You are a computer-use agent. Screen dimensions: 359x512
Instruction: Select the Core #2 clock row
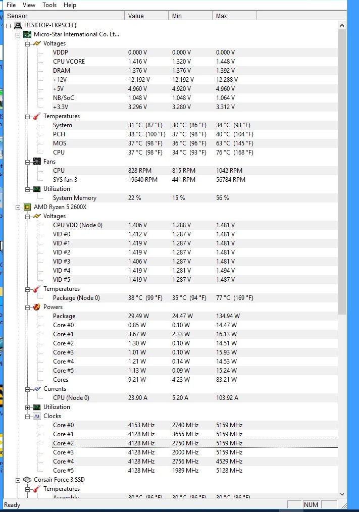[x=195, y=443]
